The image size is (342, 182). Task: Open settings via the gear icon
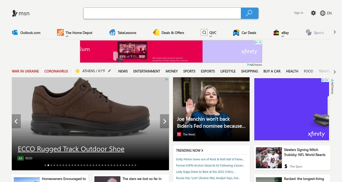pyautogui.click(x=313, y=13)
